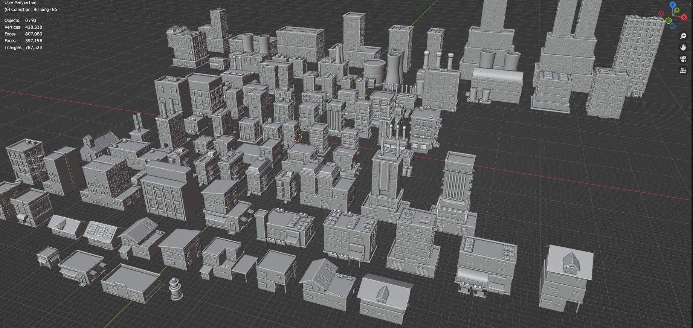Toggle the camera view icon
The image size is (693, 328).
[x=683, y=59]
